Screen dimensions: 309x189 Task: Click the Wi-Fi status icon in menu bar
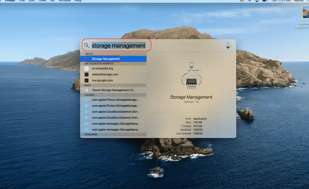pos(250,1)
